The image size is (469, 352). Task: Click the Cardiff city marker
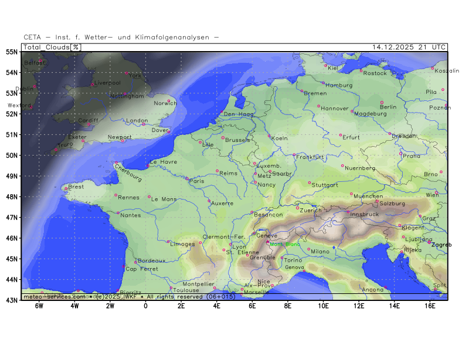[x=89, y=124]
